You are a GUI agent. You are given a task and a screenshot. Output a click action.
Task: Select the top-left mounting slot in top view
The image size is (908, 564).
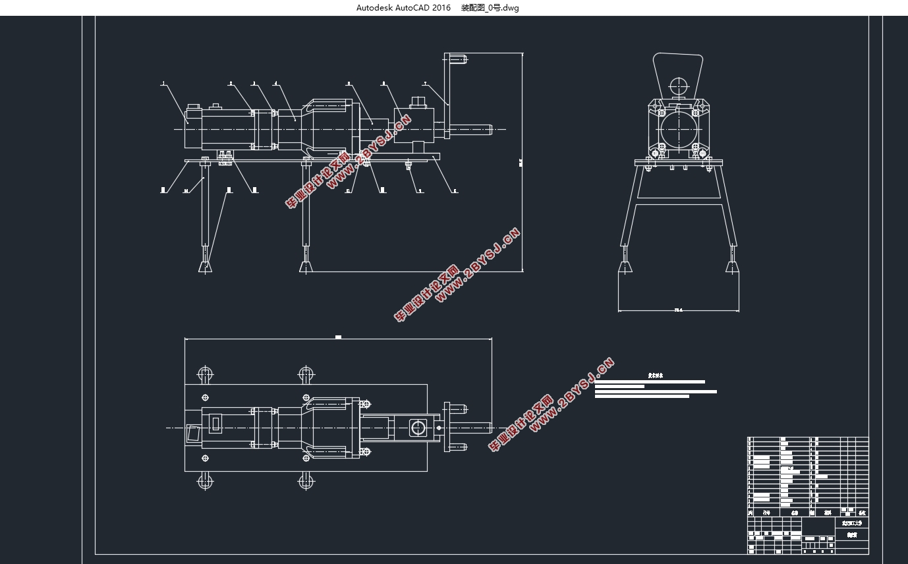205,375
